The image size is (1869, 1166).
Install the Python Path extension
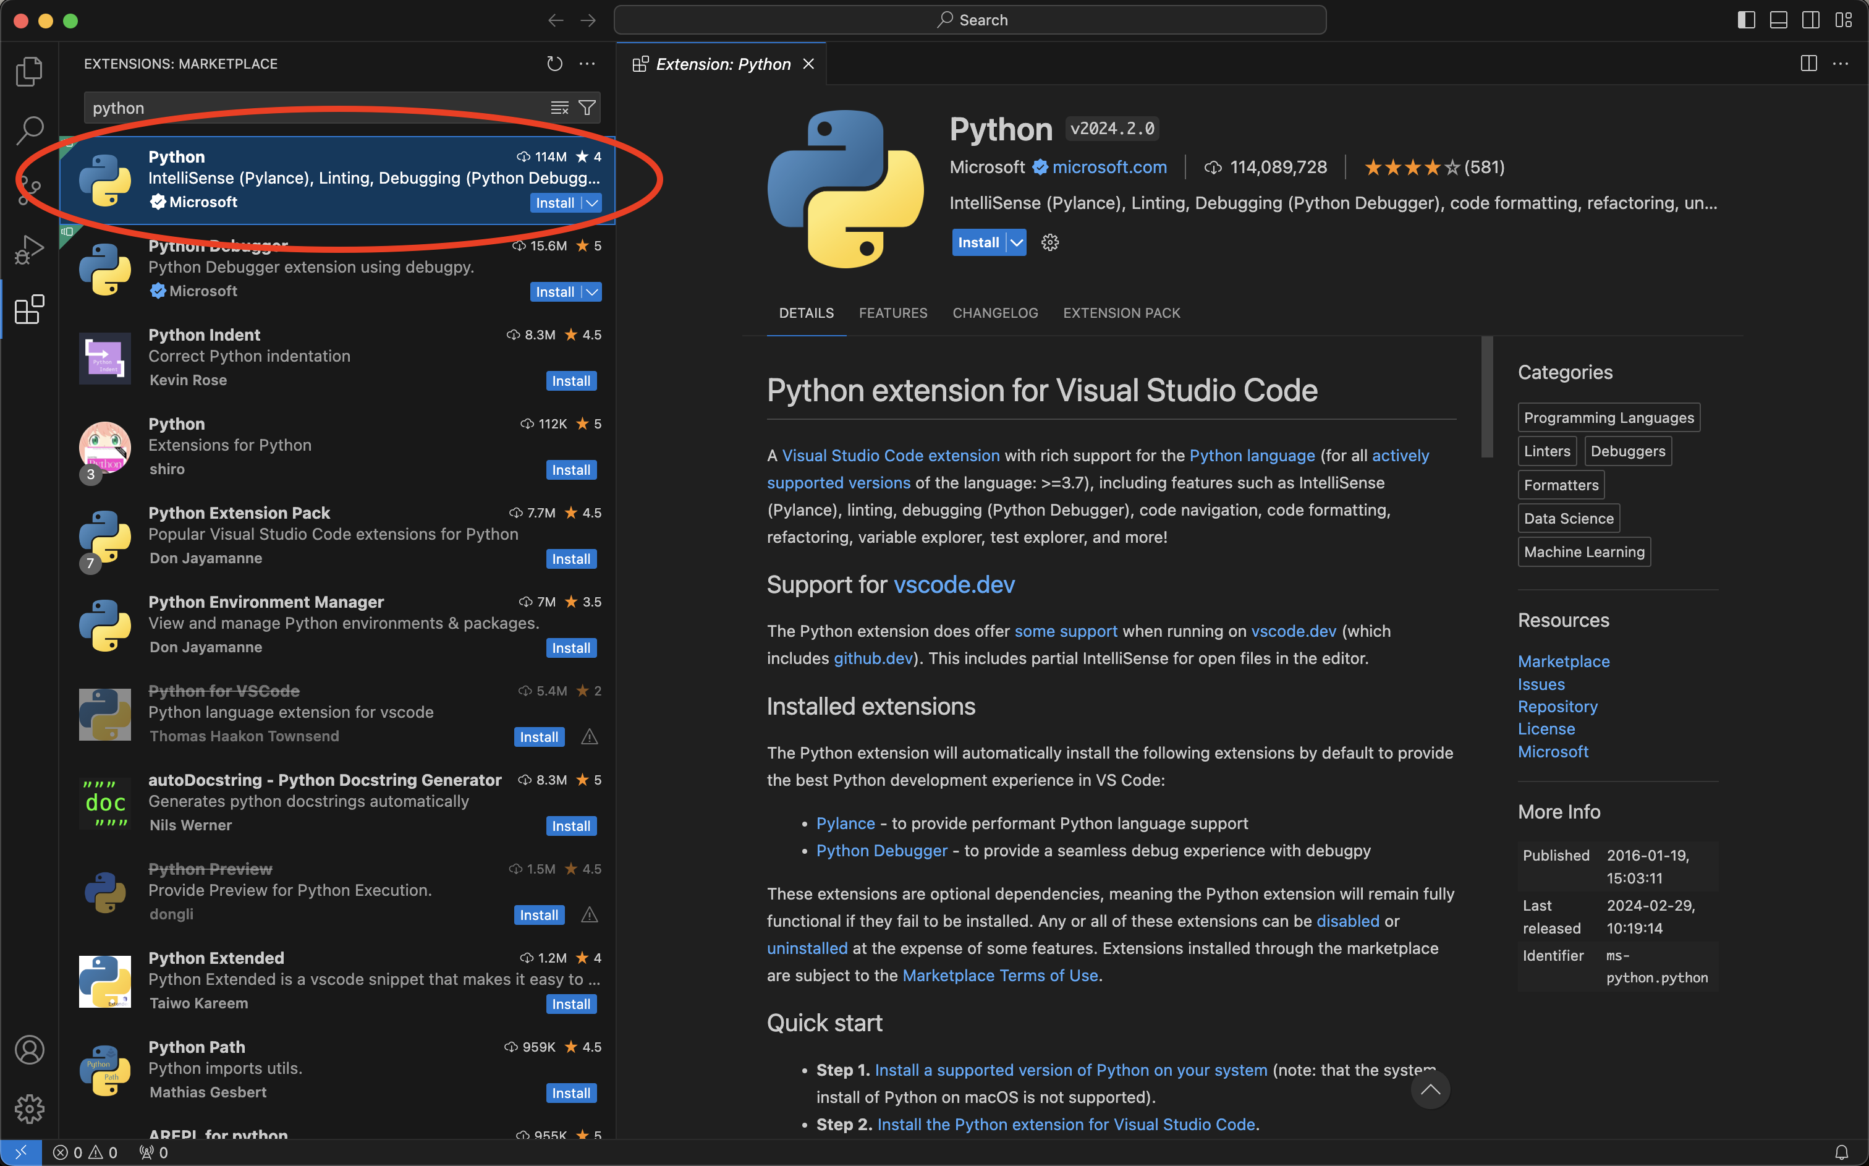pos(571,1094)
